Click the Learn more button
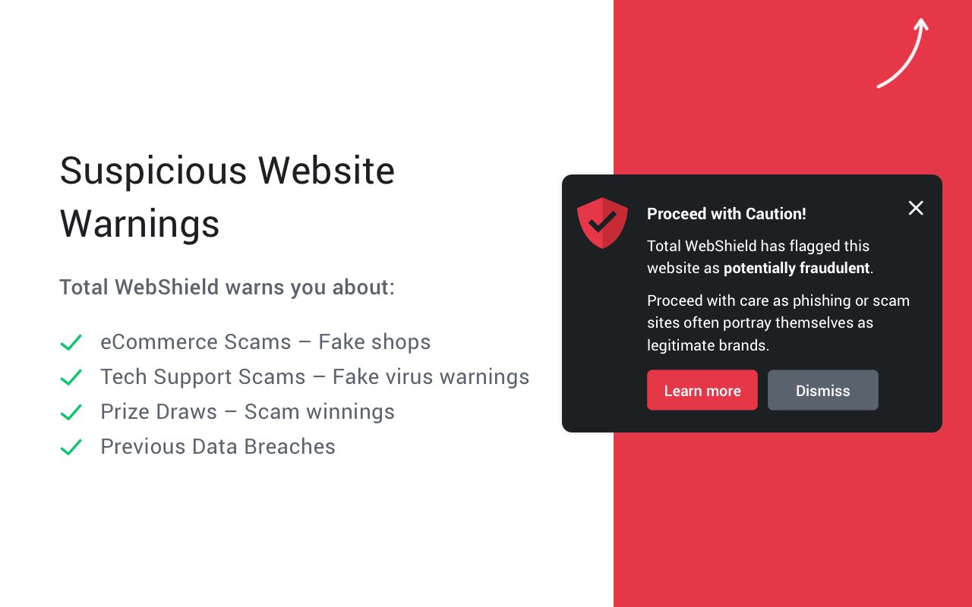 (702, 390)
